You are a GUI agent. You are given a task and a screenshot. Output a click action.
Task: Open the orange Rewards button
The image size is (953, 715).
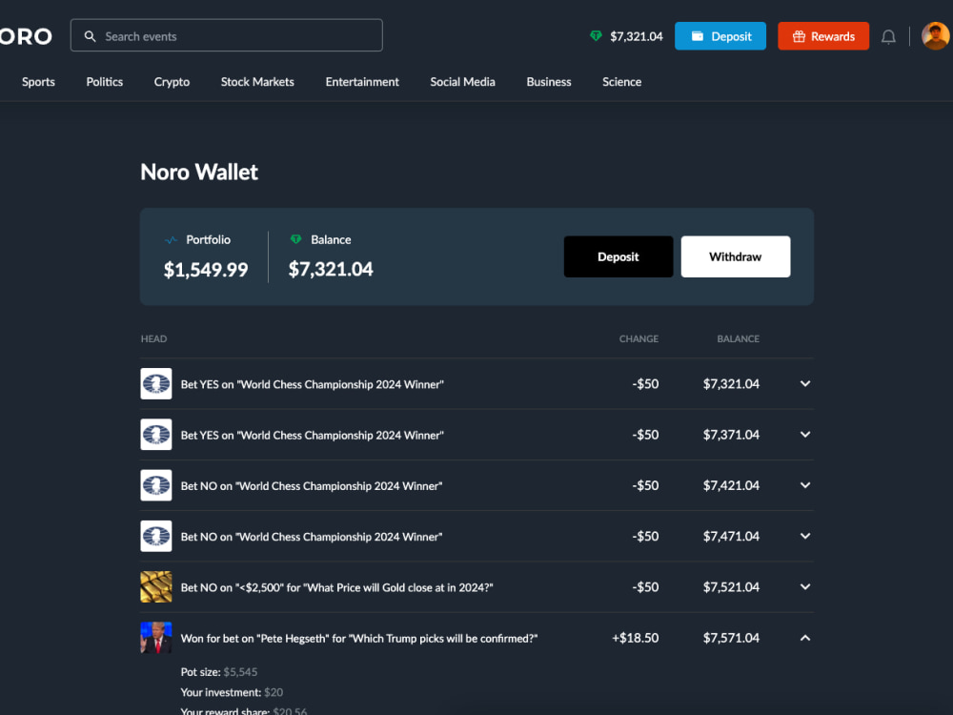[x=823, y=36]
